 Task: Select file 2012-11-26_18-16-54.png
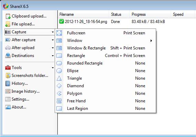click(86, 22)
